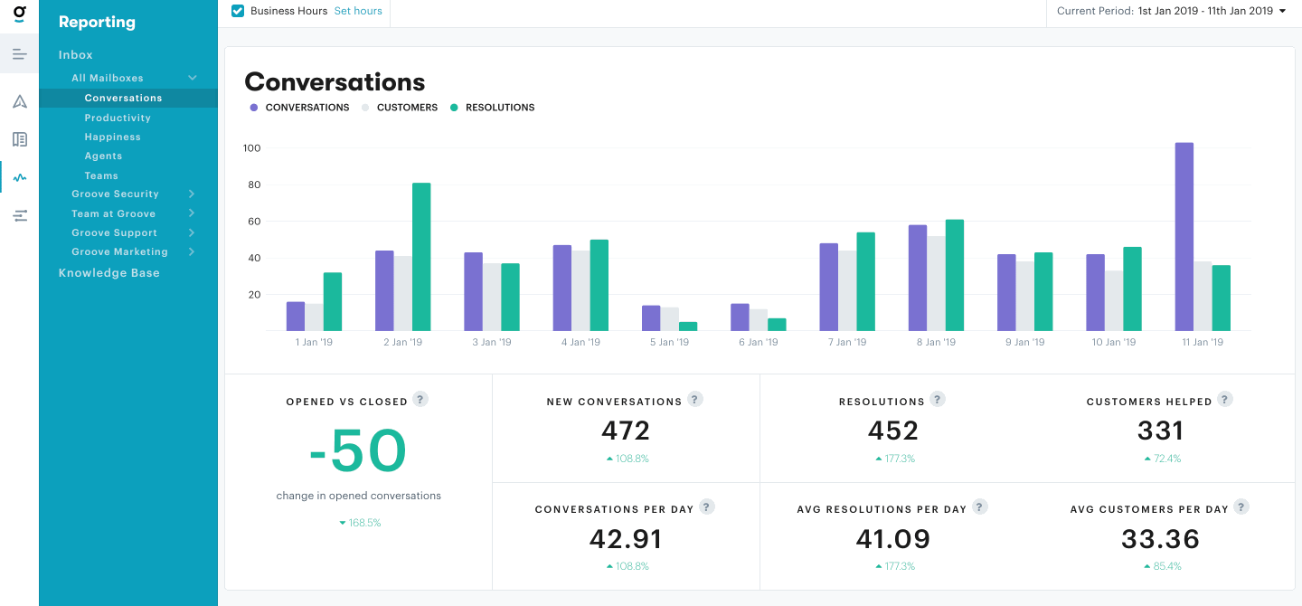Select the paper plane campaigns icon

point(19,102)
